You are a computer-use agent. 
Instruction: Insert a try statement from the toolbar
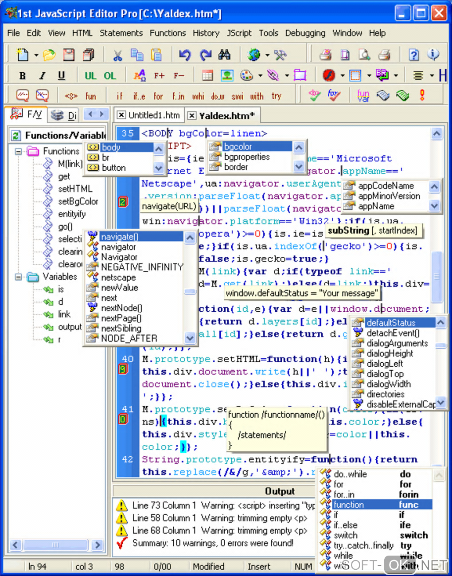[x=276, y=96]
